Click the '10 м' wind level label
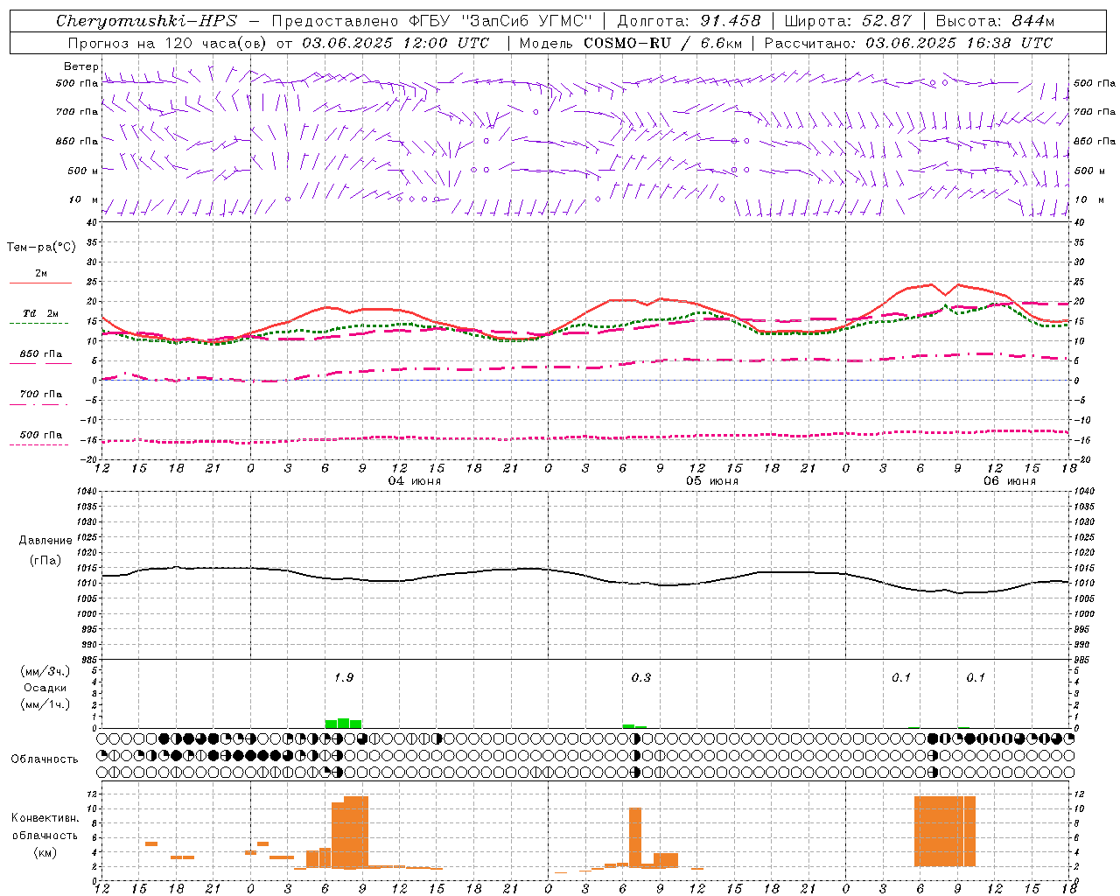The height and width of the screenshot is (896, 1120). click(x=84, y=200)
